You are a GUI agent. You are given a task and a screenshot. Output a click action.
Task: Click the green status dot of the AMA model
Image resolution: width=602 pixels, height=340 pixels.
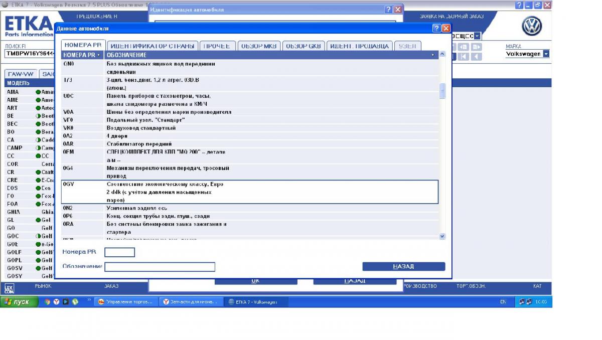click(x=38, y=92)
